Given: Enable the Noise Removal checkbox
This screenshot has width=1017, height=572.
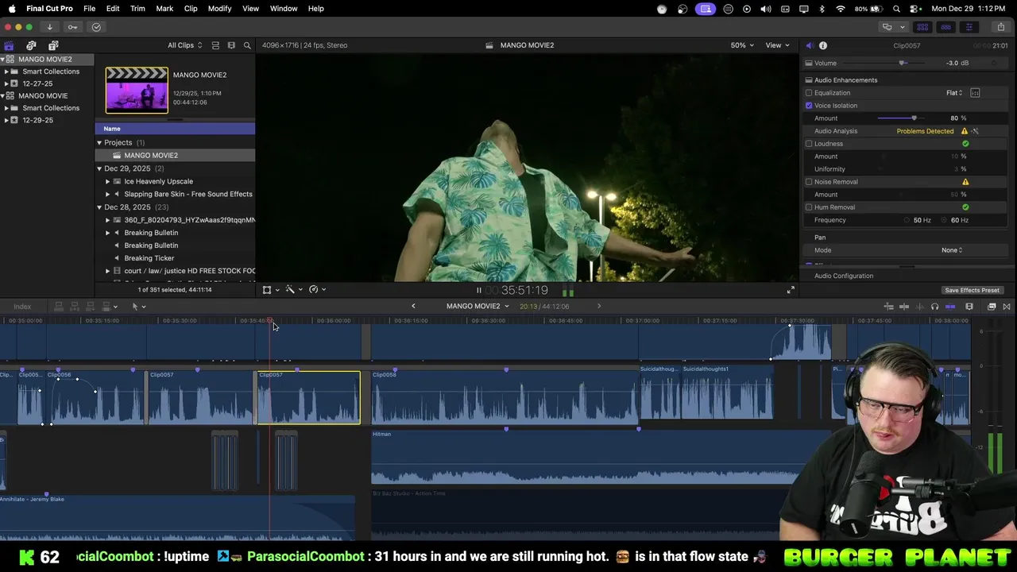Looking at the screenshot, I should coord(809,182).
